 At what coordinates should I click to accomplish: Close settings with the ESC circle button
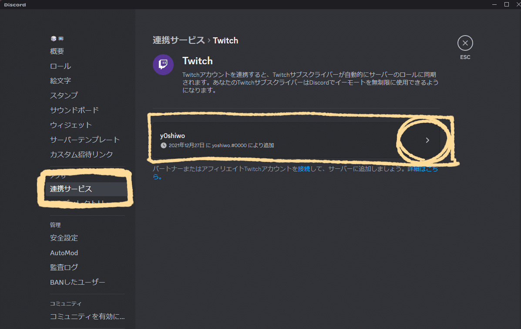465,43
